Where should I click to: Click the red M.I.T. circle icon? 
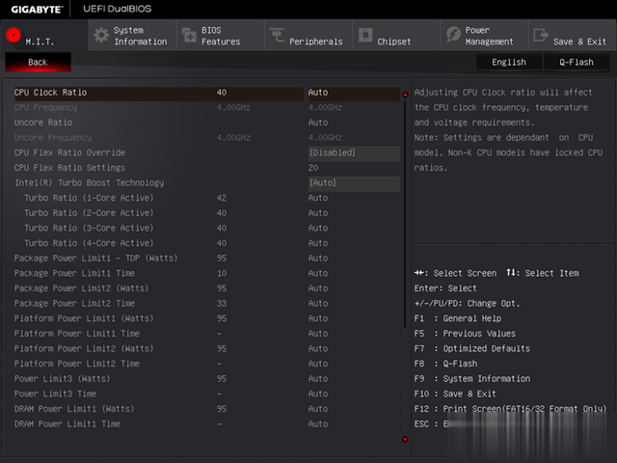click(x=13, y=35)
